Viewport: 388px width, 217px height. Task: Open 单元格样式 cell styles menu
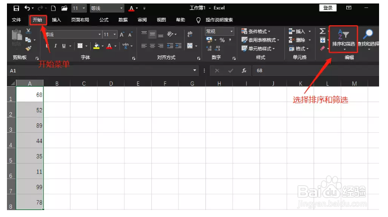tap(258, 49)
